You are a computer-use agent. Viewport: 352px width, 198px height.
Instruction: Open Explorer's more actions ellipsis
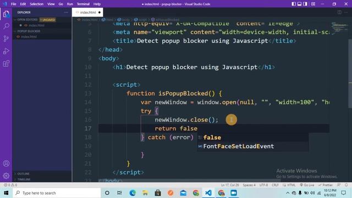pos(66,12)
